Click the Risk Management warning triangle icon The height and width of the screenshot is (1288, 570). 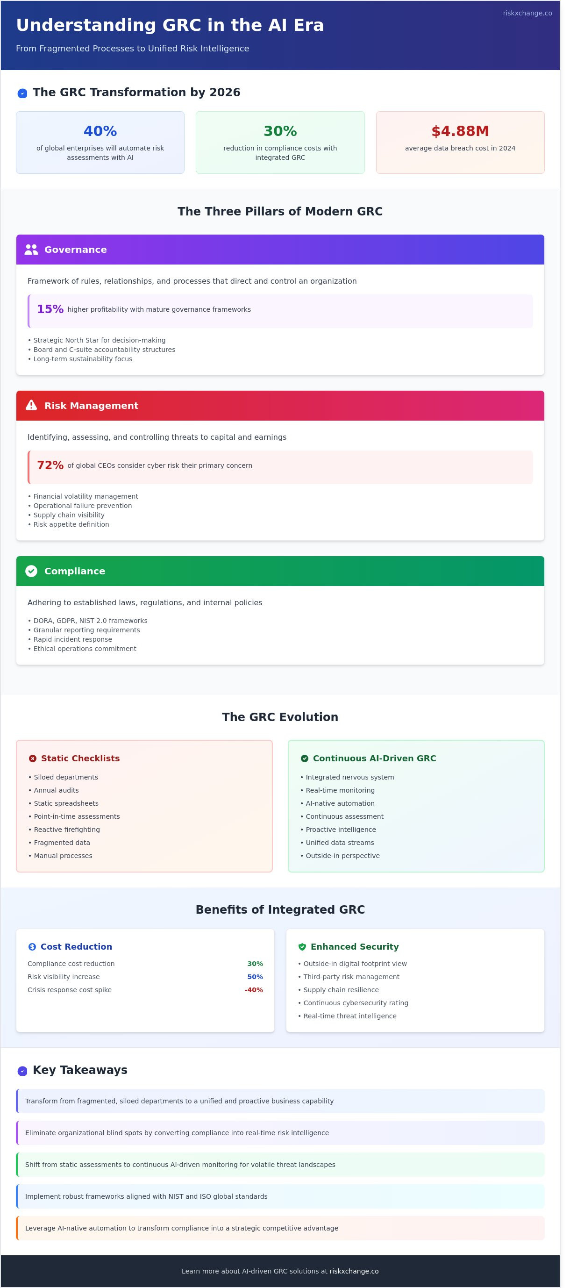point(31,406)
